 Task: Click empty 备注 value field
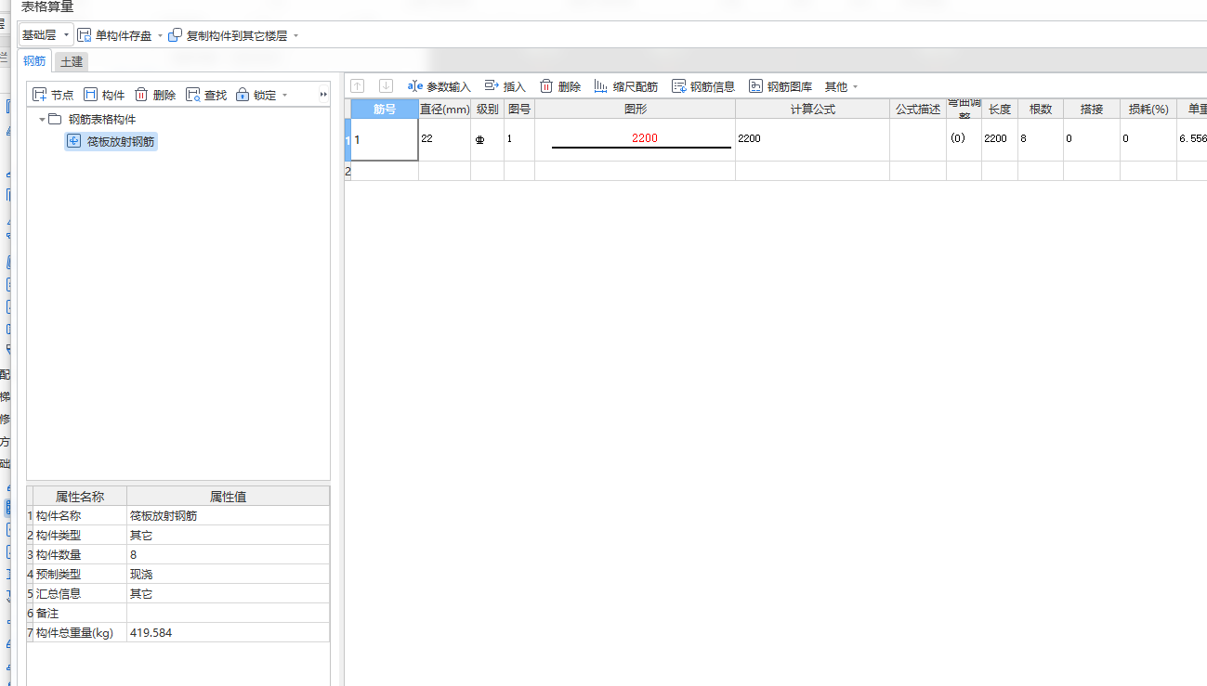pyautogui.click(x=228, y=614)
